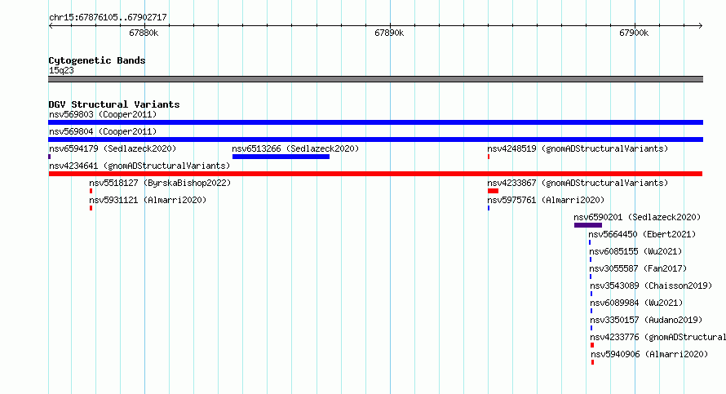The width and height of the screenshot is (726, 394).
Task: Click the 15q23 band label
Action: point(61,70)
